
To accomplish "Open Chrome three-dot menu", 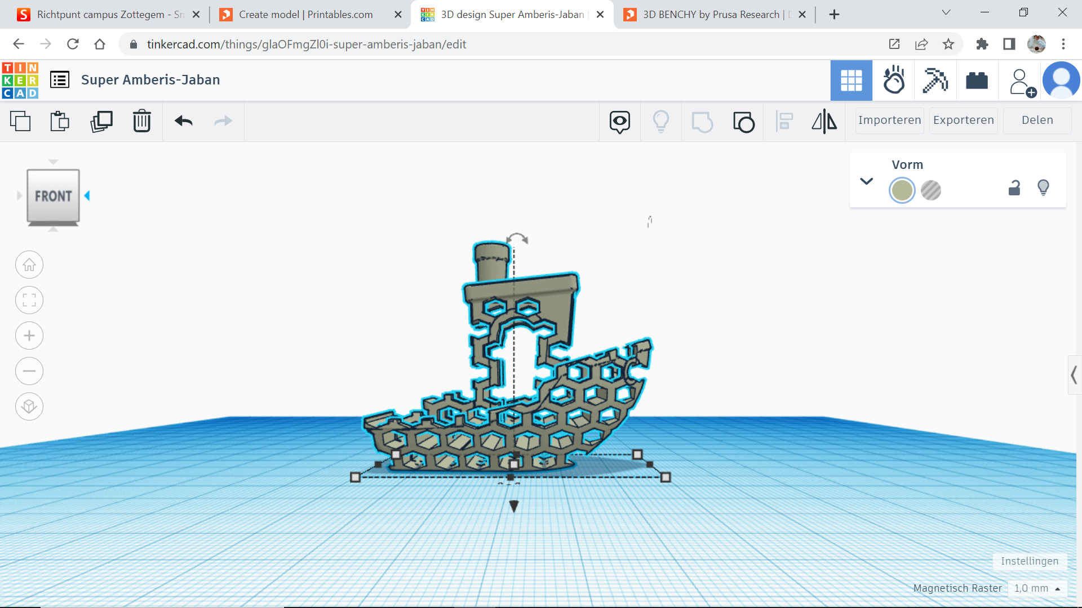I will click(1063, 44).
